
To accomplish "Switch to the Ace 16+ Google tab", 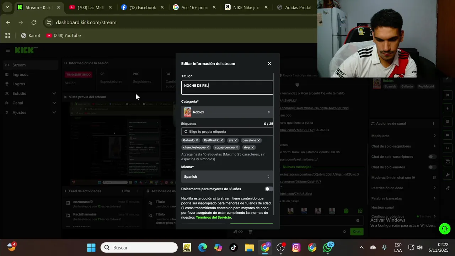I will (194, 7).
